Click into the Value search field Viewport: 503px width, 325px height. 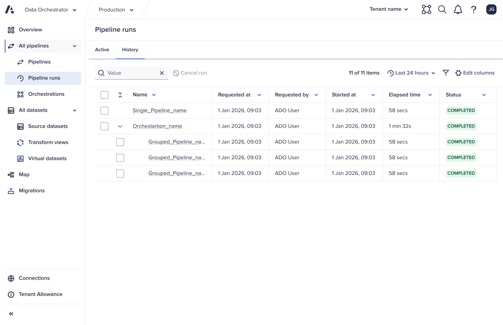[x=132, y=73]
